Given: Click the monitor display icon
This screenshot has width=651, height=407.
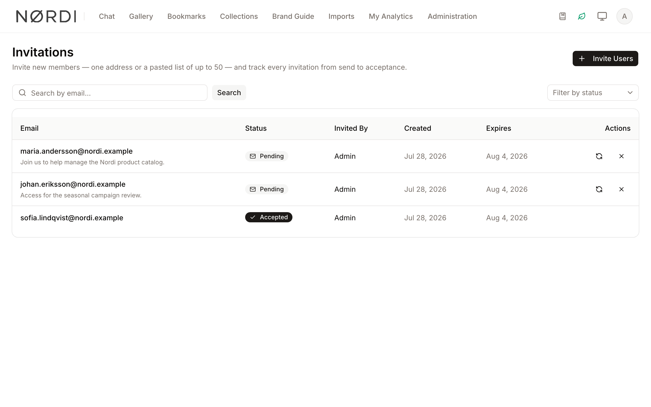Looking at the screenshot, I should tap(602, 17).
